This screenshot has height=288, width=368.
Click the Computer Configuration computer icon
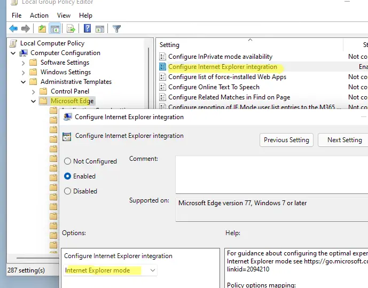click(24, 53)
